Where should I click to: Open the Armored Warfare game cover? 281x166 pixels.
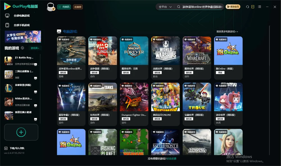click(x=197, y=142)
